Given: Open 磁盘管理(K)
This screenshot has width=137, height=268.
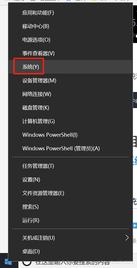Looking at the screenshot, I should pos(70,108).
